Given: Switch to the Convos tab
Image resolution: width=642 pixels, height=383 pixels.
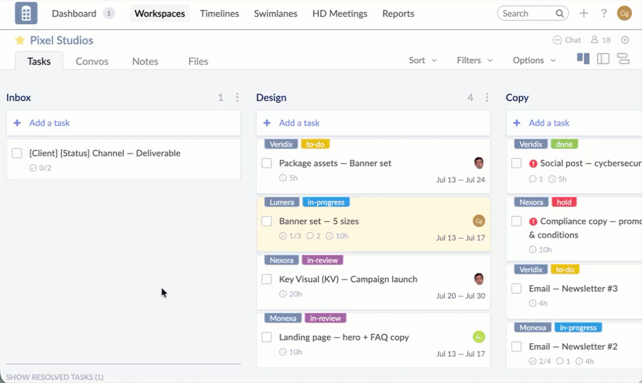Looking at the screenshot, I should click(92, 61).
